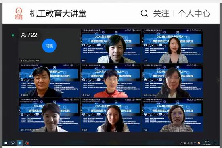This screenshot has width=222, height=148.
Task: Select the woman in red jacket video tile
Action: click(111, 81)
